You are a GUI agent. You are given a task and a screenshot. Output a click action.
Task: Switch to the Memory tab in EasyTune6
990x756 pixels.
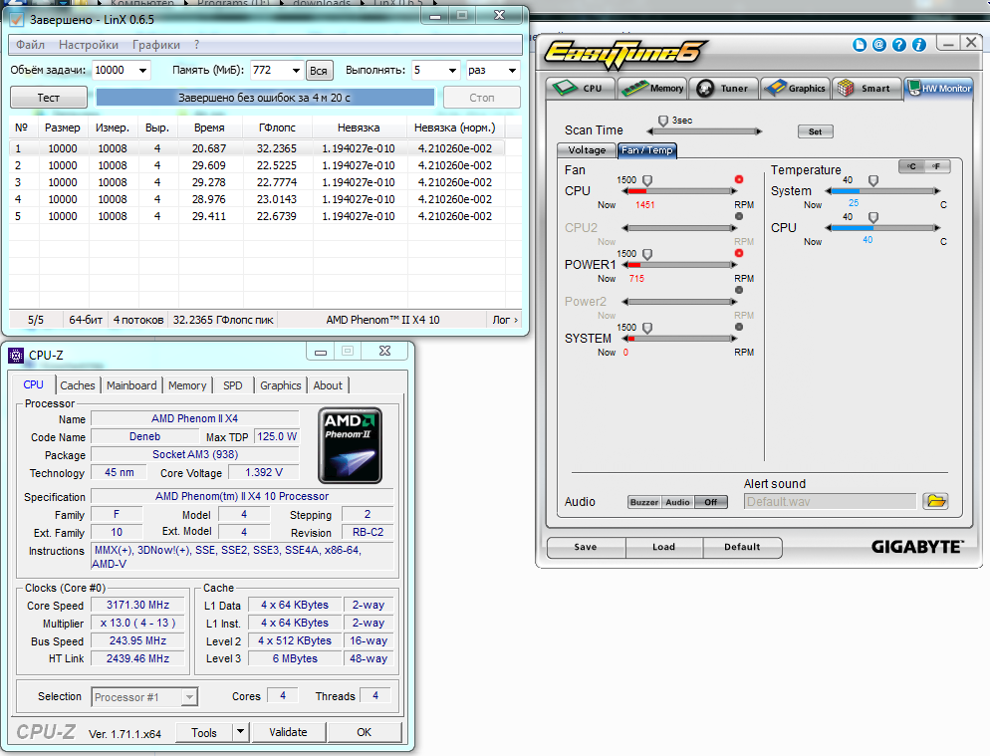point(652,89)
